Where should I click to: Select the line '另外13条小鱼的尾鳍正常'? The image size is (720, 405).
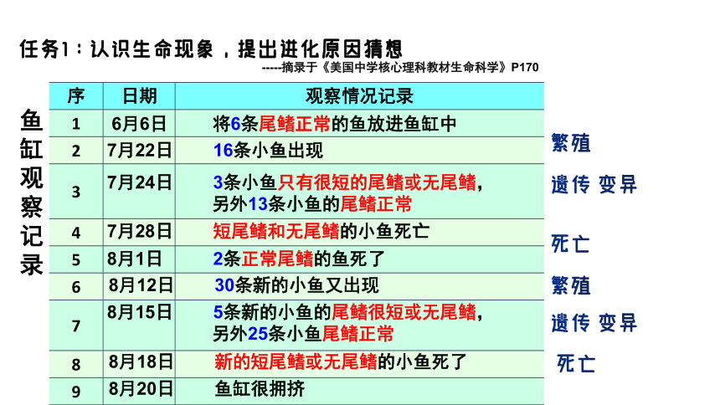coord(312,204)
